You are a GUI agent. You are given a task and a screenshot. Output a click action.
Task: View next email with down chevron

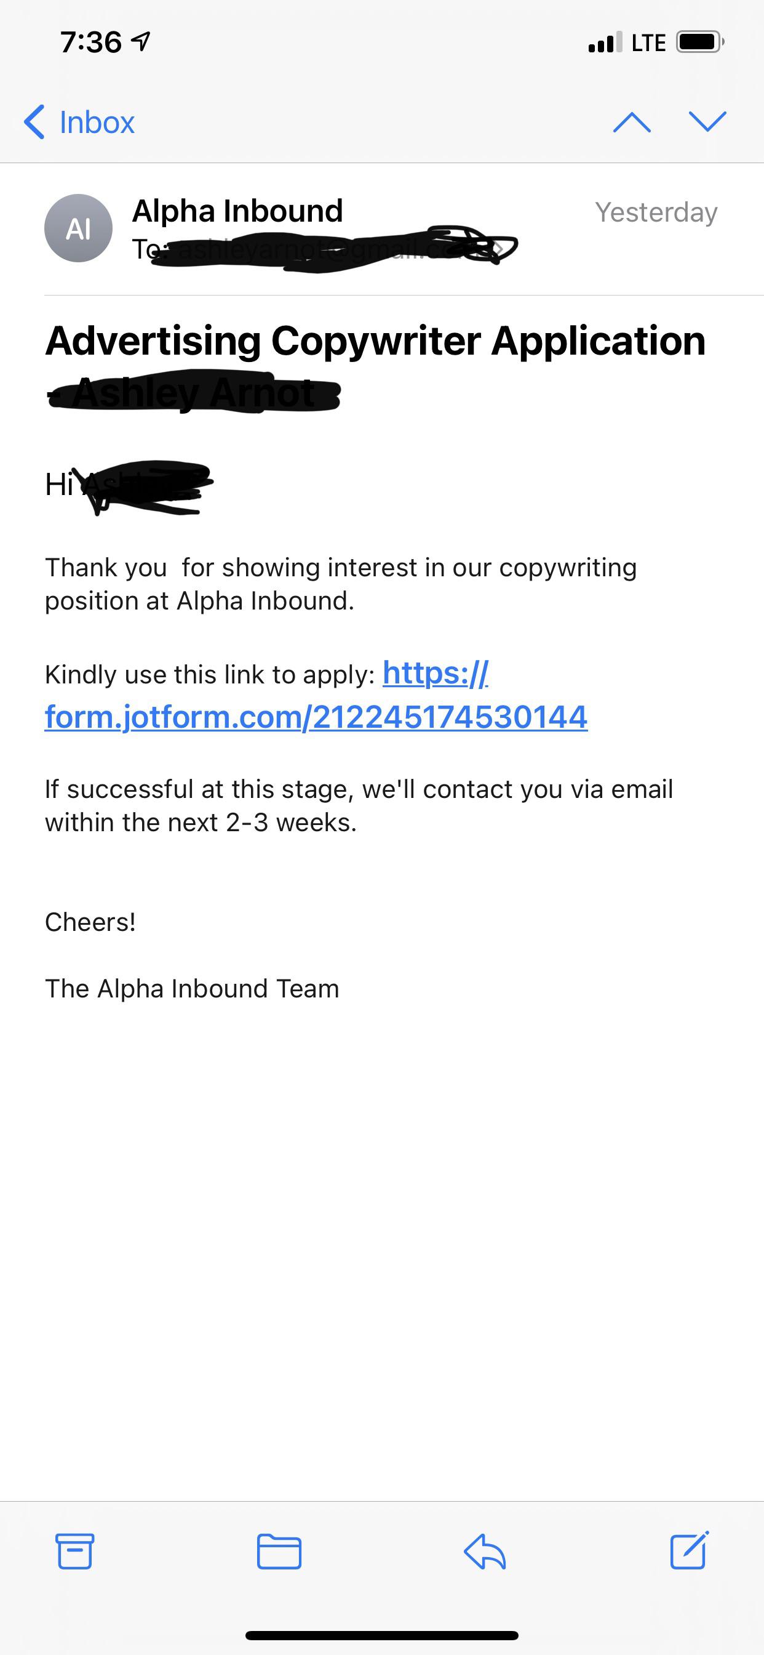point(706,122)
